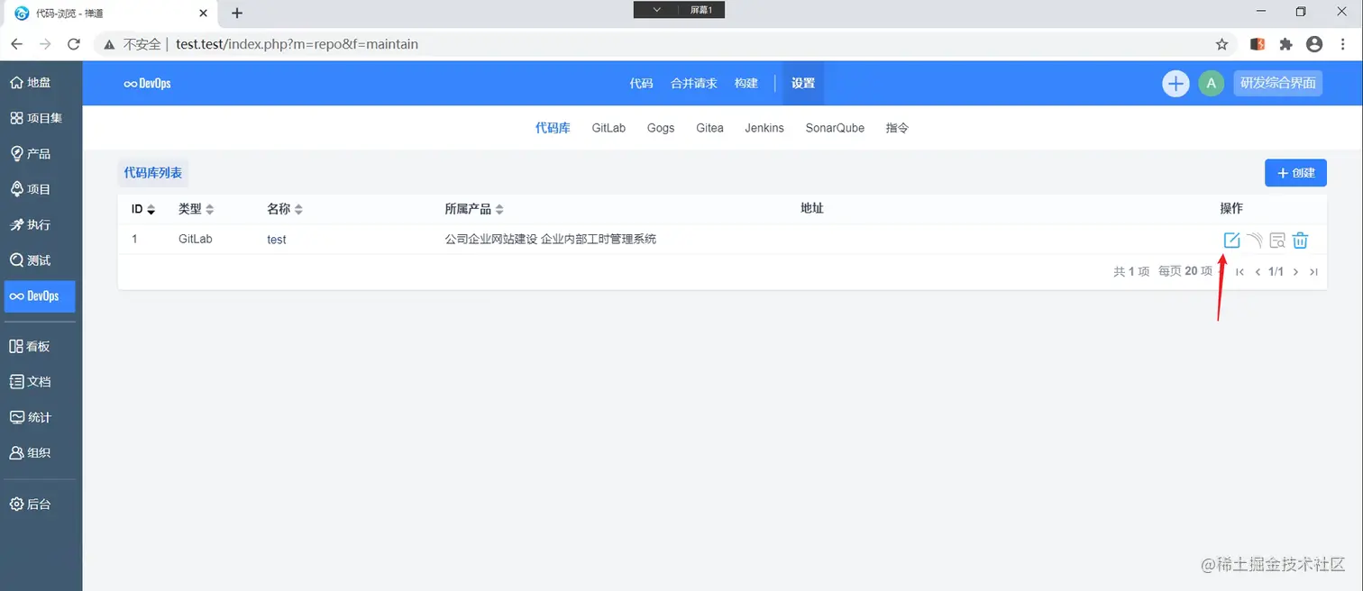
Task: Jump to the first page of results
Action: click(1240, 272)
